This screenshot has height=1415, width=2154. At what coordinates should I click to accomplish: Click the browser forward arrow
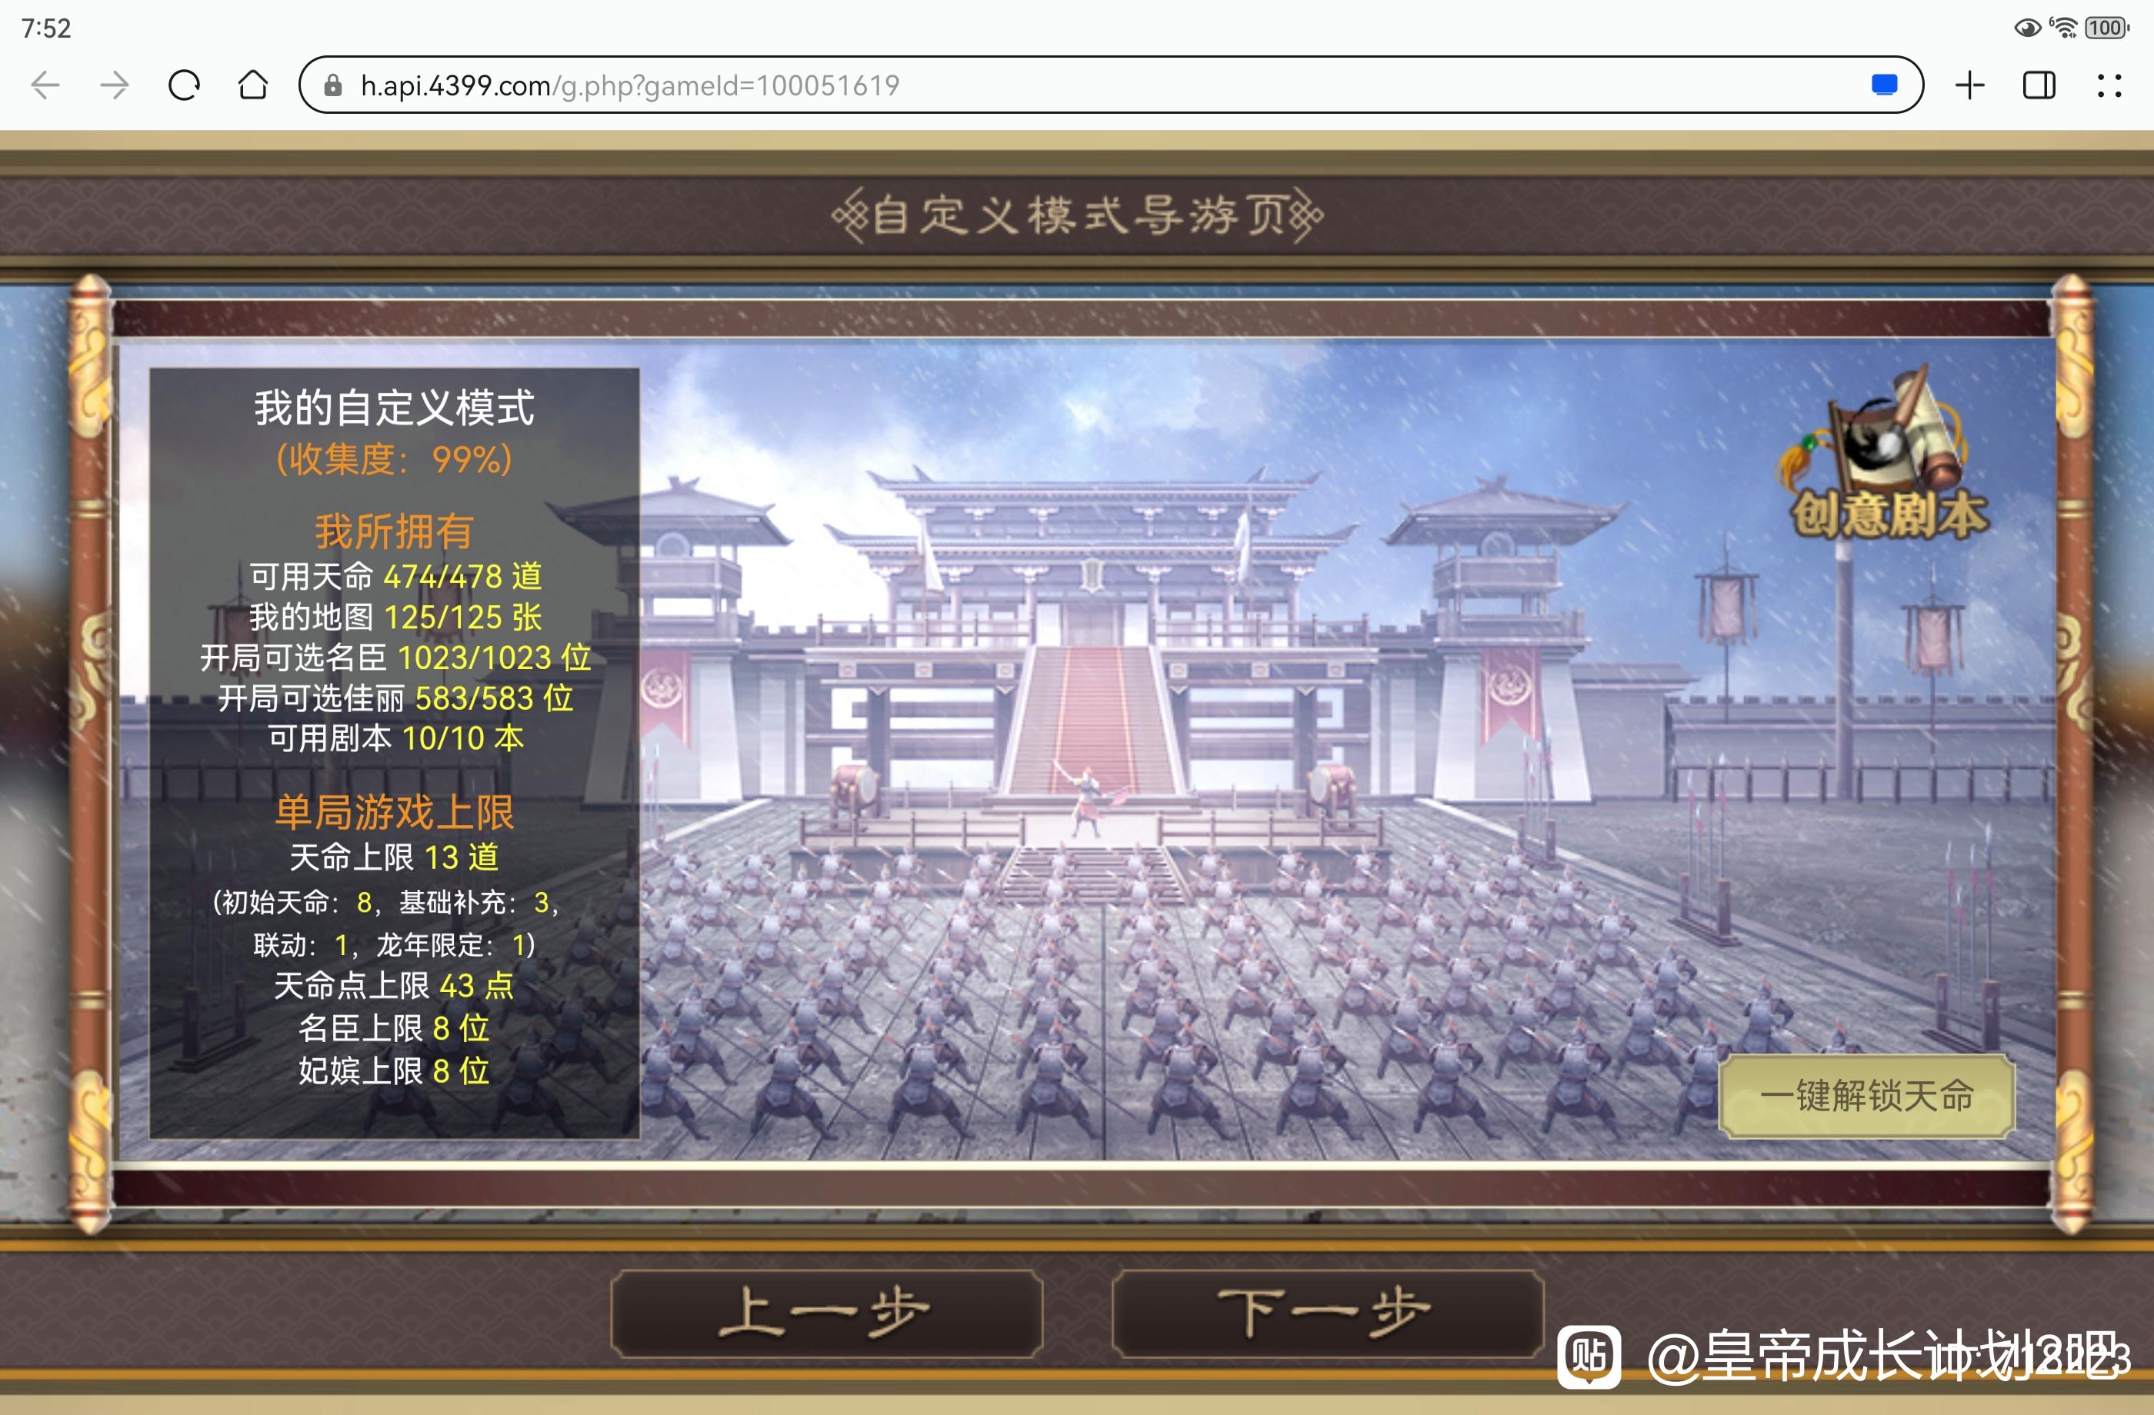[114, 85]
